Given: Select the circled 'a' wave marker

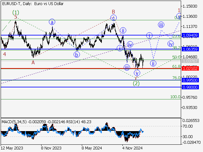Looking at the screenshot, I should coord(52,22).
